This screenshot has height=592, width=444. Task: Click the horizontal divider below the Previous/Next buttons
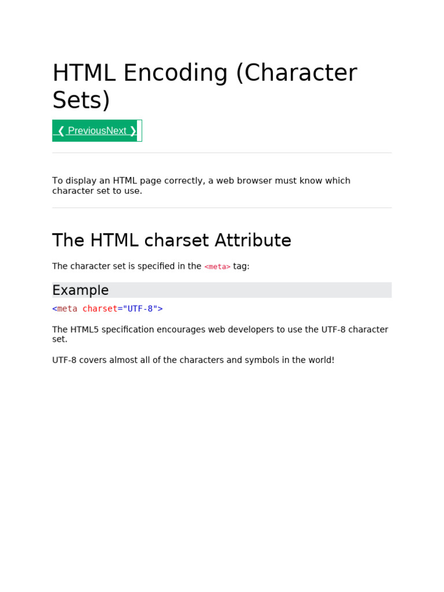tap(221, 153)
